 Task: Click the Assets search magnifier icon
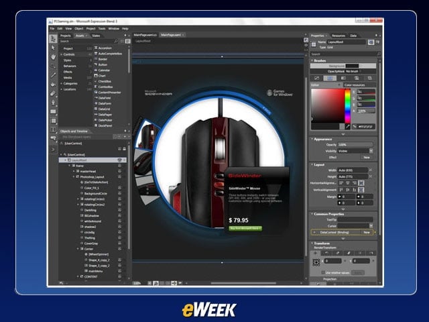116,42
